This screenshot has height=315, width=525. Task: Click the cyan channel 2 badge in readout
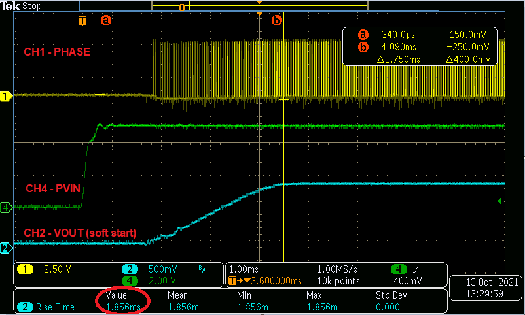point(130,269)
